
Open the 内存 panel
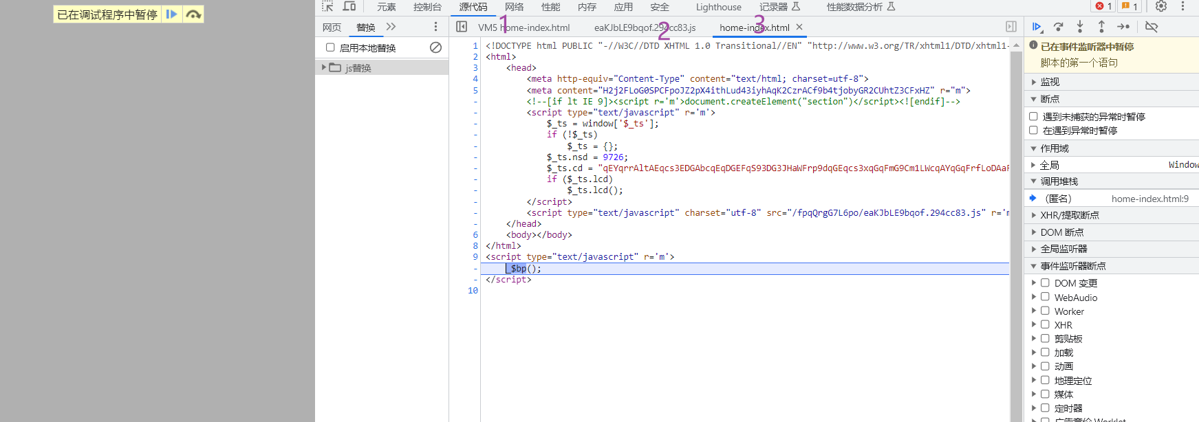click(587, 7)
